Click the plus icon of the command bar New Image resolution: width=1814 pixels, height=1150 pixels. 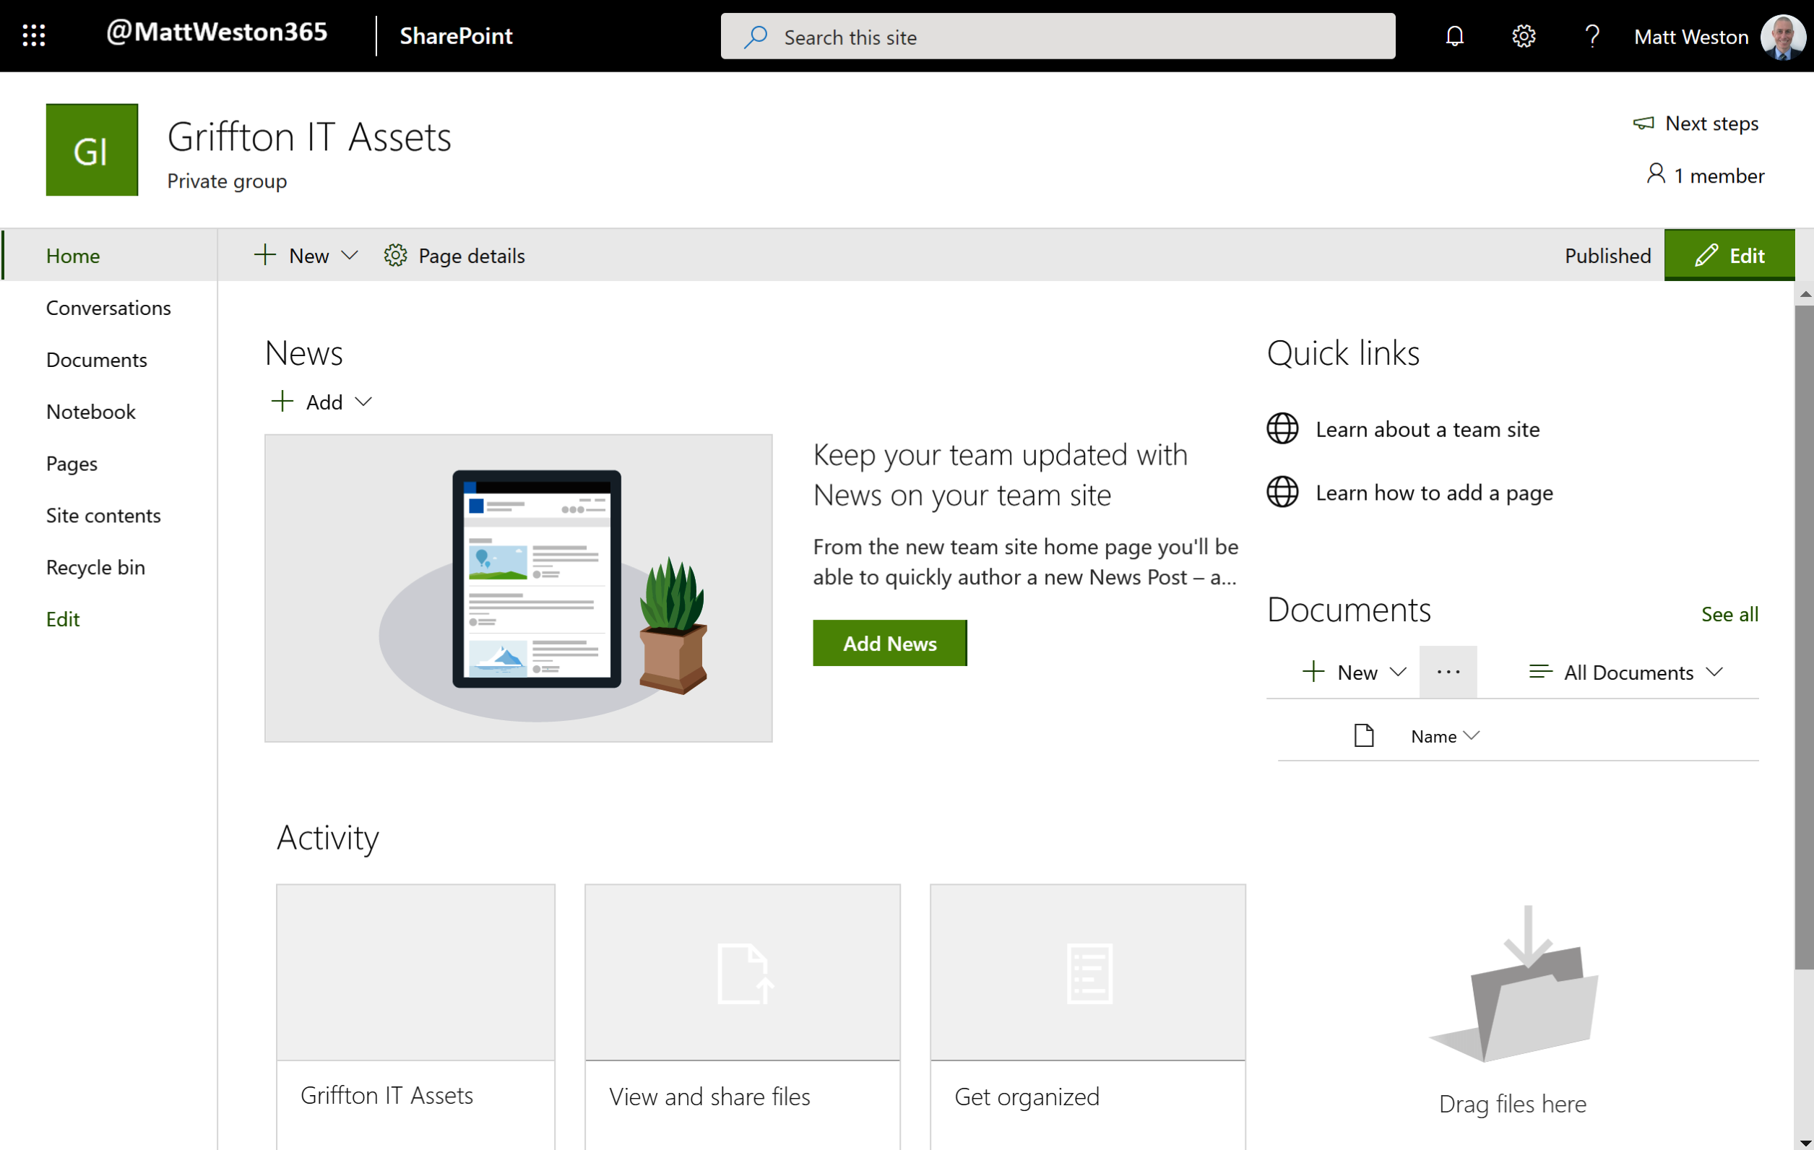tap(264, 254)
